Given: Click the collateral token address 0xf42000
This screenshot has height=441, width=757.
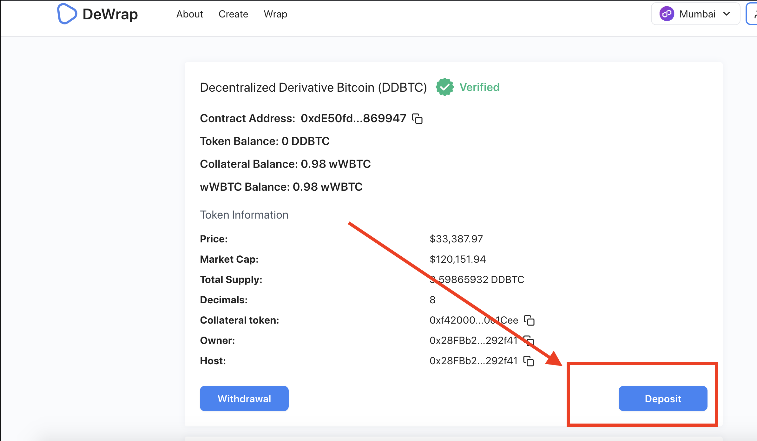Looking at the screenshot, I should click(x=473, y=320).
